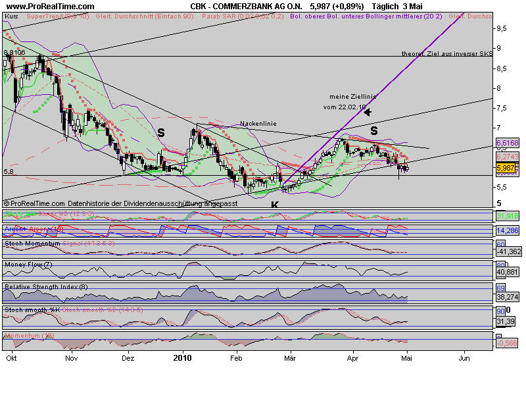
Task: Select the 6,6168 upper Bollinger value tag
Action: click(x=508, y=143)
